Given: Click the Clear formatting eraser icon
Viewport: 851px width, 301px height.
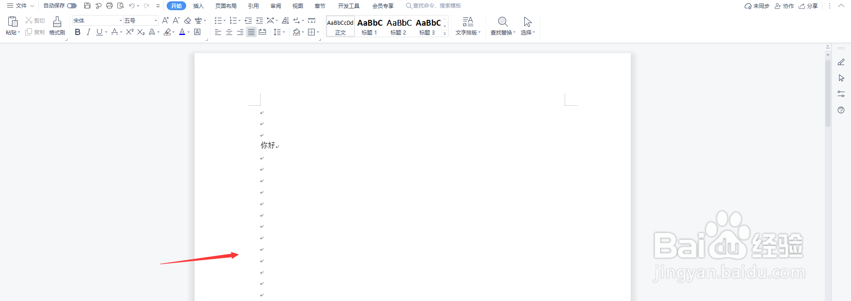Looking at the screenshot, I should click(x=187, y=20).
